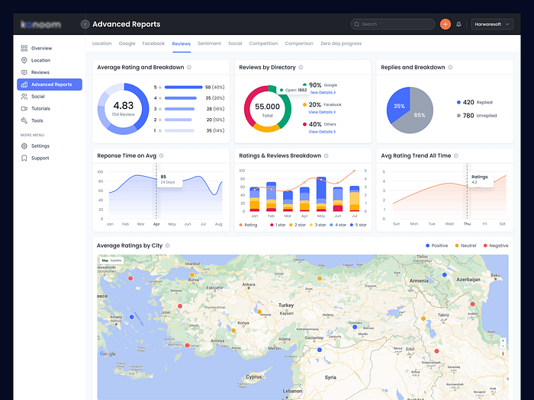Switch to the Sentiment tab
This screenshot has width=534, height=400.
click(209, 43)
